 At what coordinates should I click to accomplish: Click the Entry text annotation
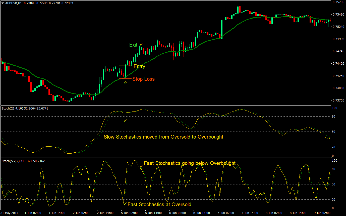coord(140,67)
